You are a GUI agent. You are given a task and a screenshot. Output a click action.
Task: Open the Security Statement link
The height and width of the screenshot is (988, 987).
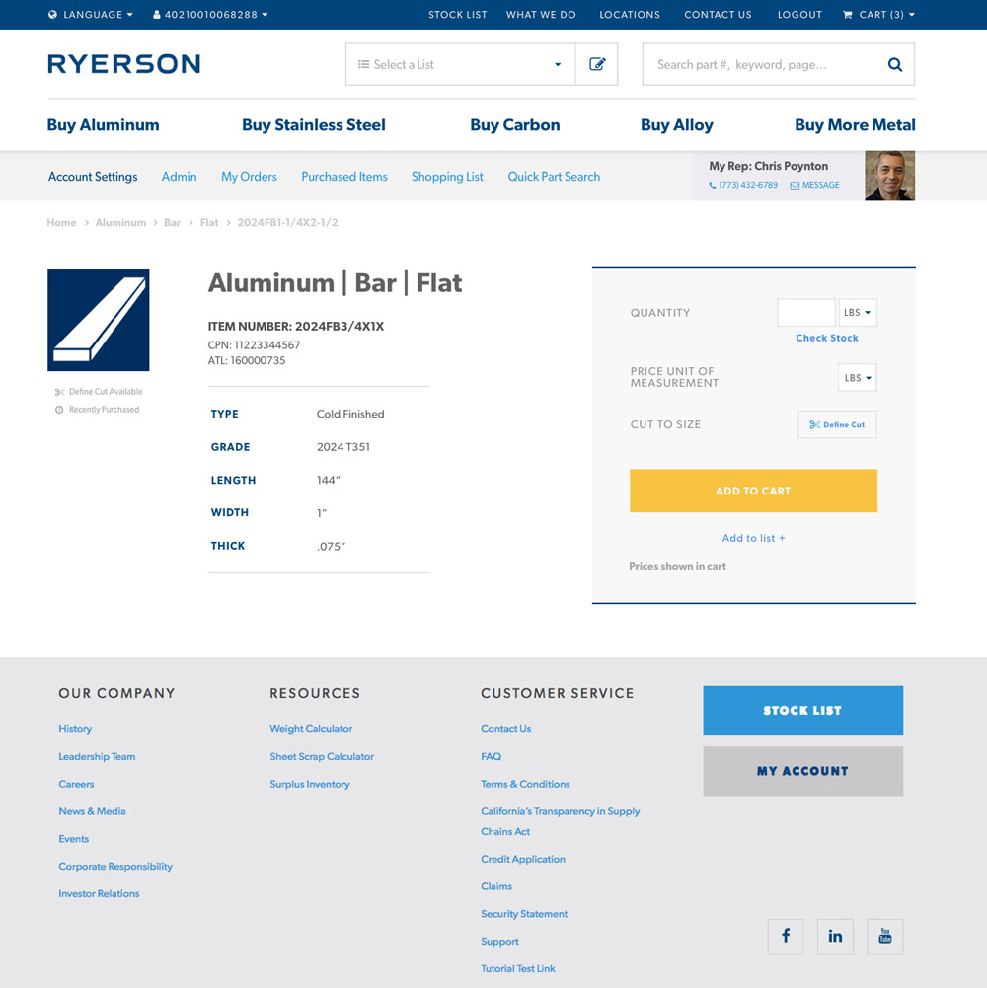coord(524,914)
